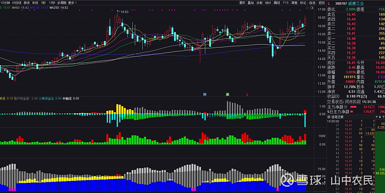Open the 统计 statistics tool

(x=268, y=3)
